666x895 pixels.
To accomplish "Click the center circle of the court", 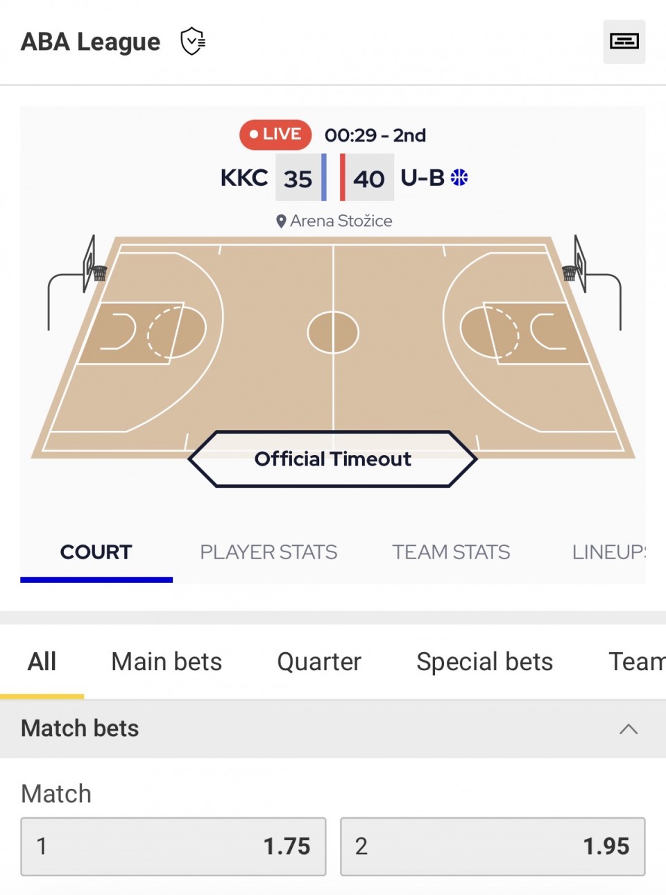I will pyautogui.click(x=333, y=332).
